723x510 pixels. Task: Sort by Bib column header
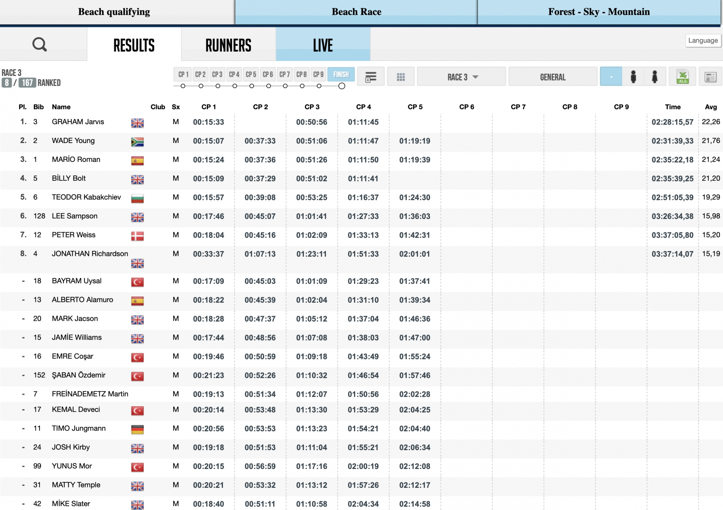38,107
